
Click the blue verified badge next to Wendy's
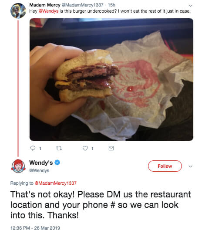click(57, 163)
